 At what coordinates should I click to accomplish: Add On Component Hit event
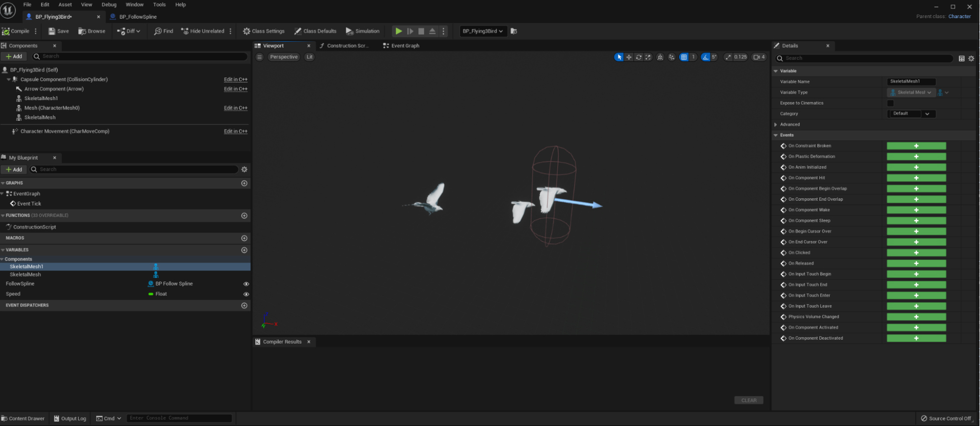[916, 178]
